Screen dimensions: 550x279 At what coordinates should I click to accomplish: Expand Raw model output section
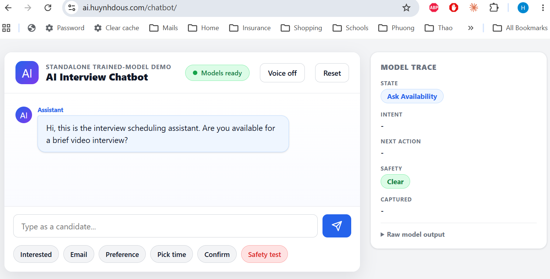point(413,235)
